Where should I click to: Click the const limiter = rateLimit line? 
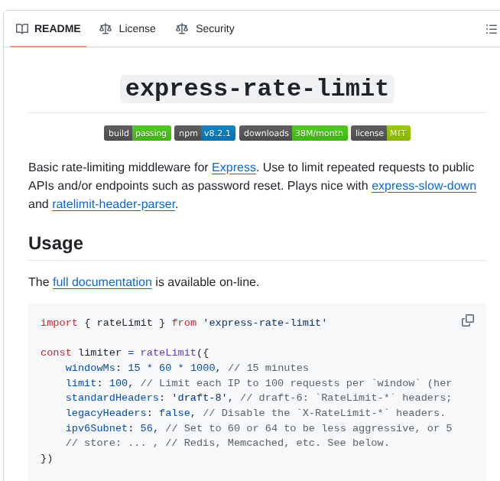(x=125, y=353)
